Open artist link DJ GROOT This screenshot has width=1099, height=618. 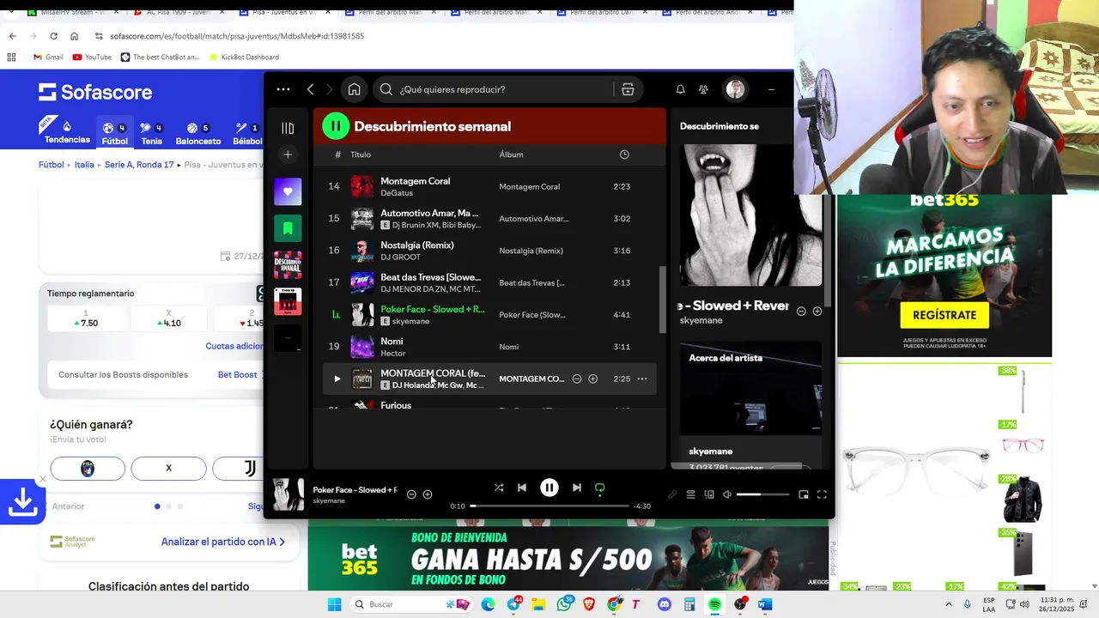click(x=400, y=257)
